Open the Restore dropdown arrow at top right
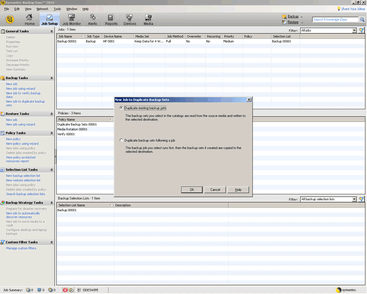This screenshot has height=294, width=367. coord(302,23)
